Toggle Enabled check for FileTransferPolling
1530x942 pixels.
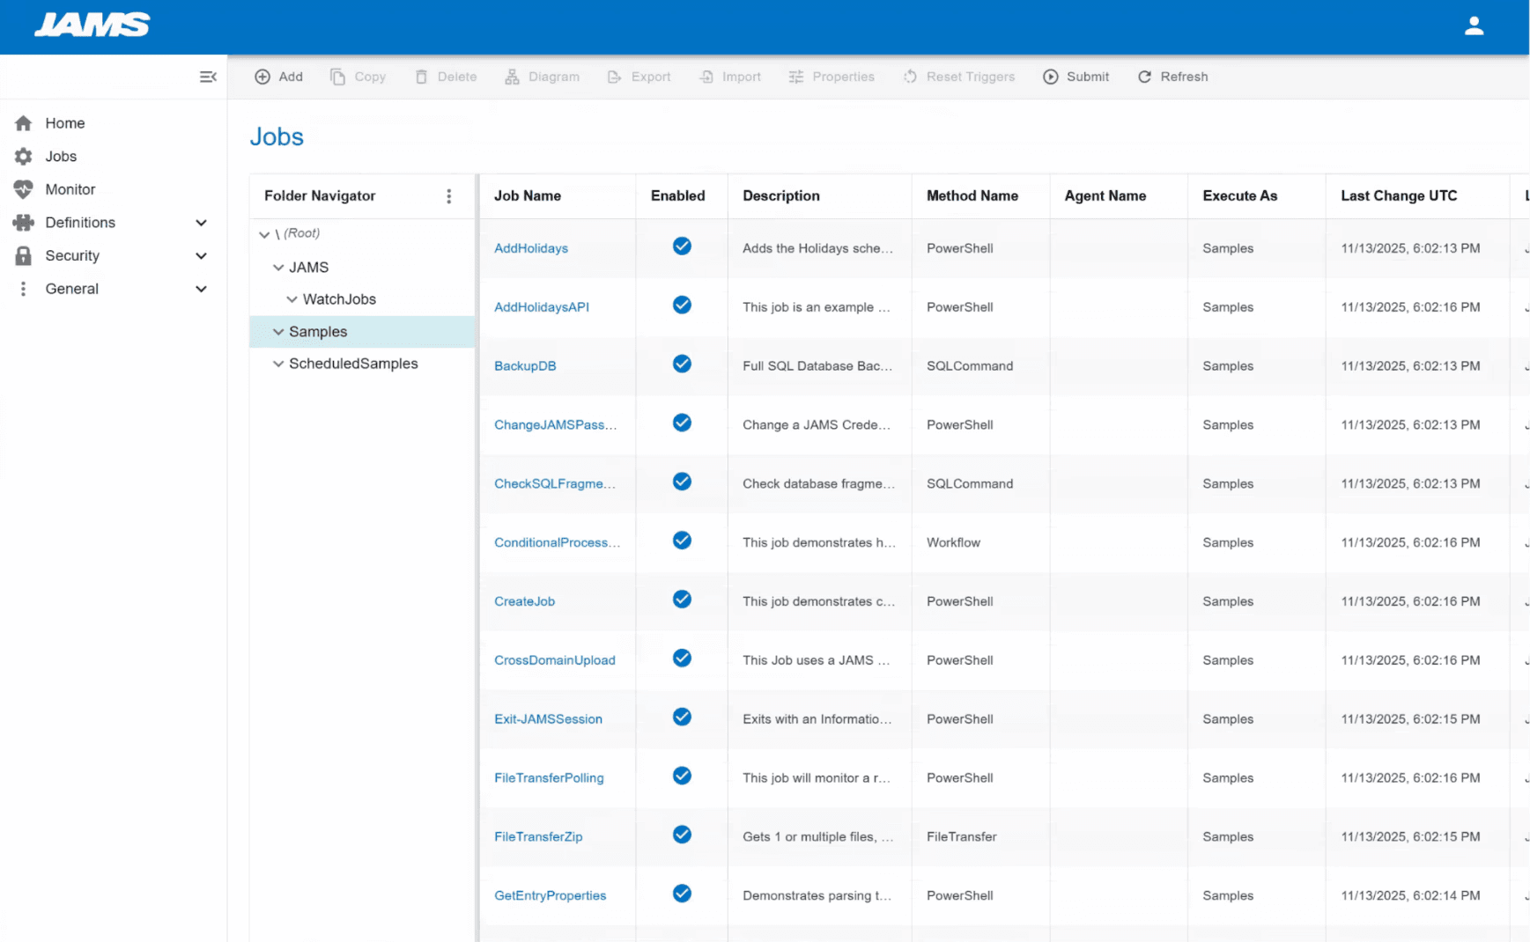[x=682, y=776]
